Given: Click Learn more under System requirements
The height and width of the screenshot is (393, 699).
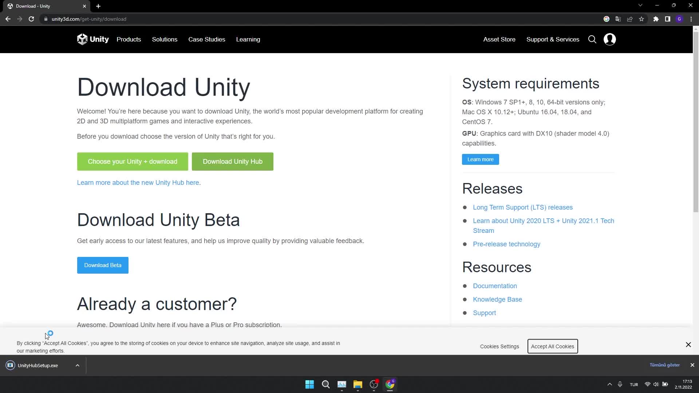Looking at the screenshot, I should [x=481, y=159].
